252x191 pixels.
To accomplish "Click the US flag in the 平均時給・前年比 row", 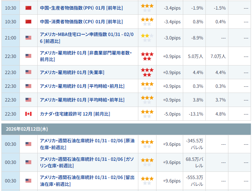I will click(28, 100).
